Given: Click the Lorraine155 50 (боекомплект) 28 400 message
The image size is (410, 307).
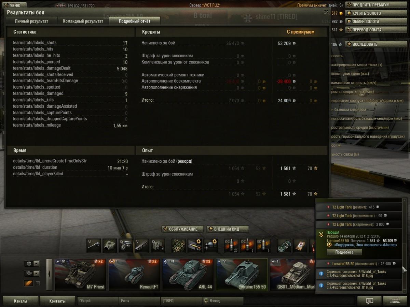Looking at the screenshot, I should [x=358, y=264].
